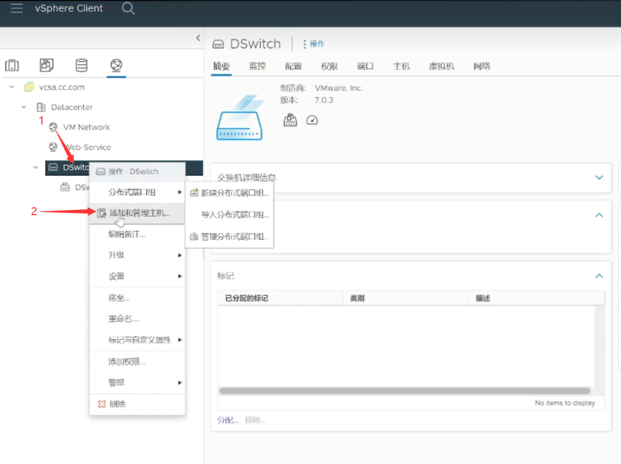Screen dimensions: 621x464
Task: Open the hamburger navigation menu
Action: (x=17, y=9)
